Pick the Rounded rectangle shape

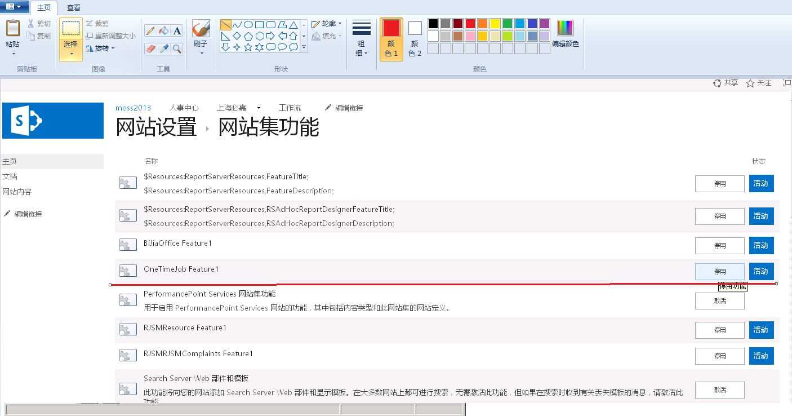pyautogui.click(x=270, y=25)
